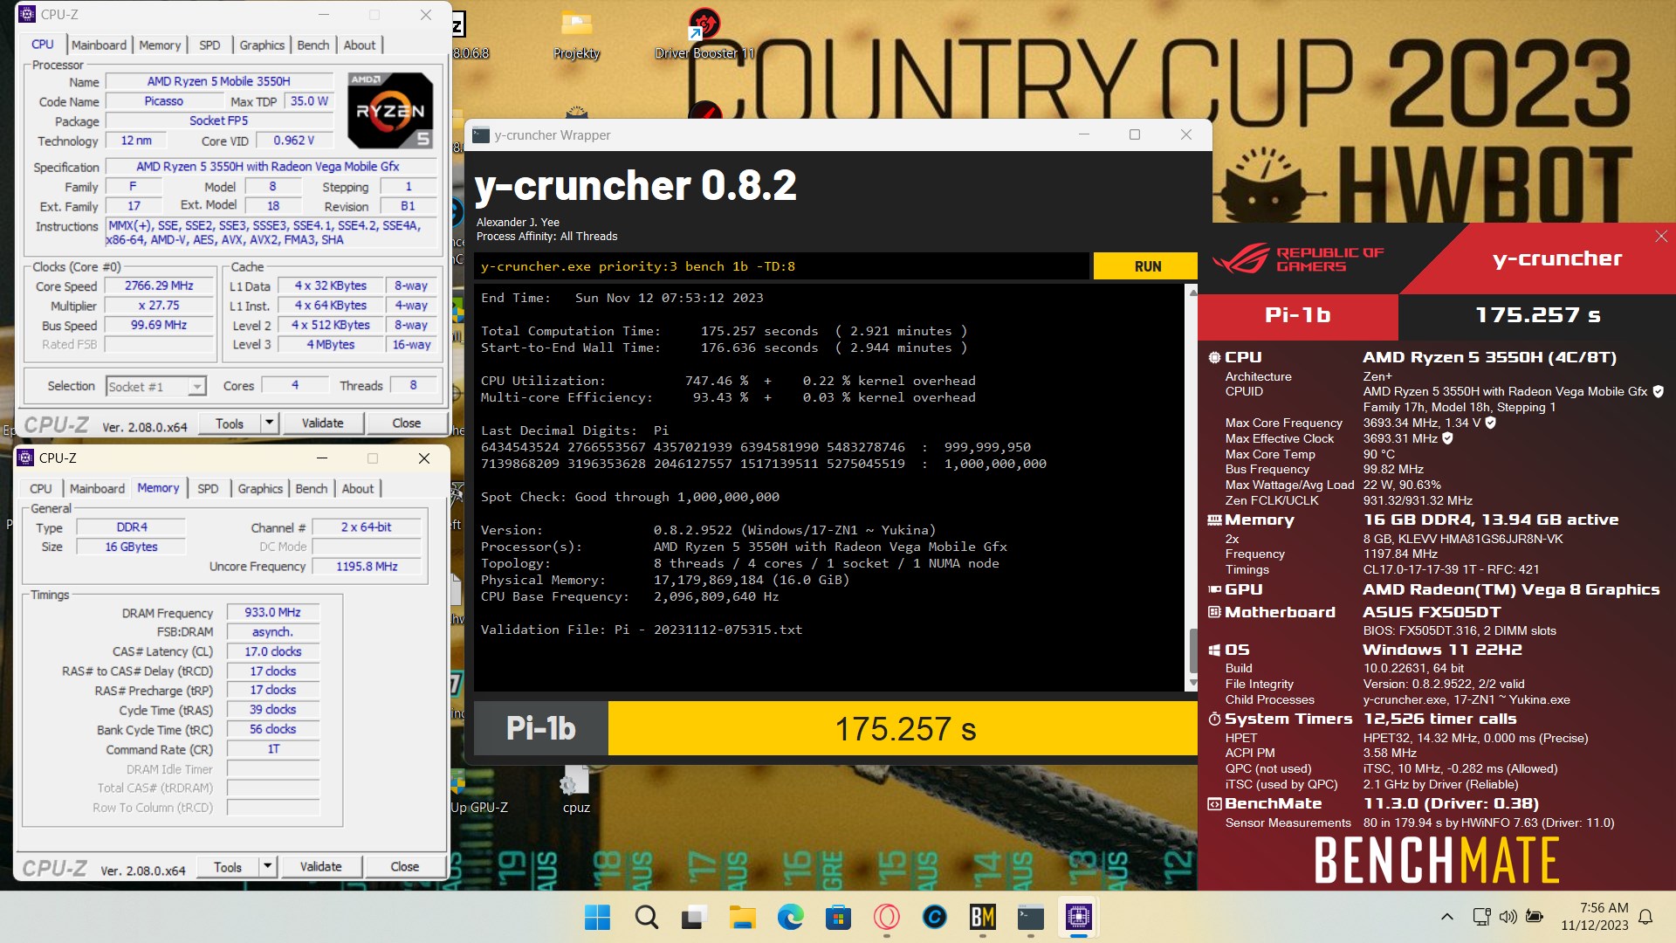Viewport: 1676px width, 943px height.
Task: Click the 175.257 s yellow result bar
Action: [904, 728]
